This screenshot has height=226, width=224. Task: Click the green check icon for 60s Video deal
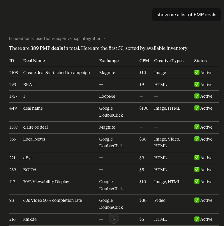[x=197, y=200]
